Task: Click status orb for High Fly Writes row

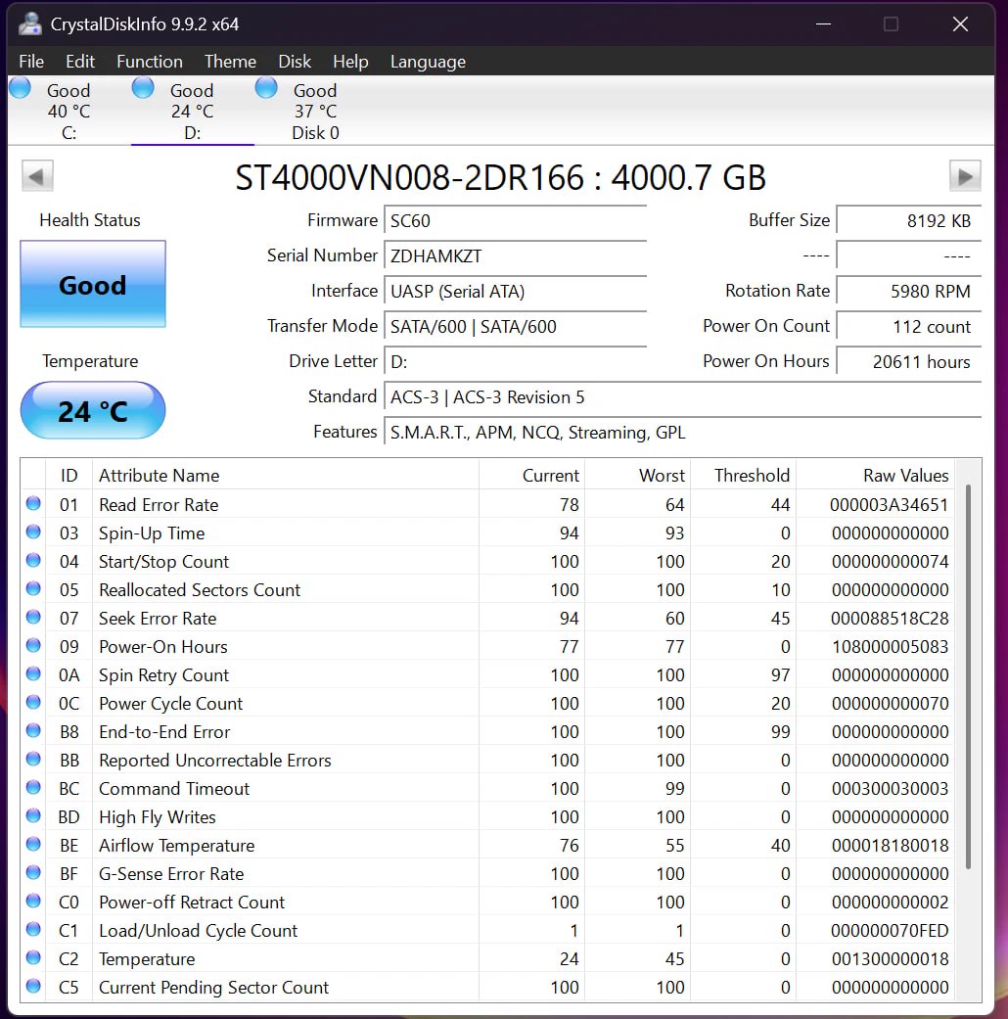Action: 33,815
